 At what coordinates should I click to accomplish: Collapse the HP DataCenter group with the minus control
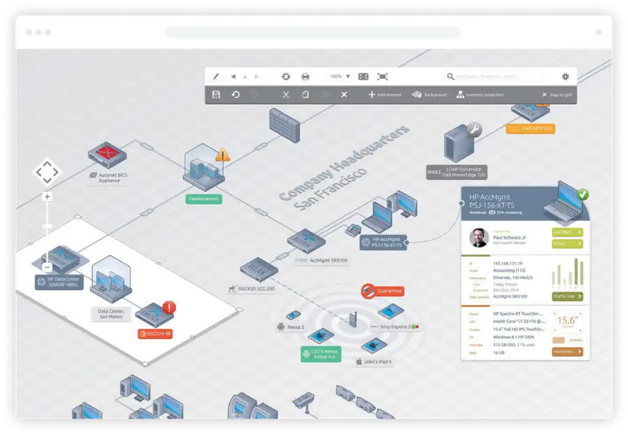pyautogui.click(x=47, y=267)
